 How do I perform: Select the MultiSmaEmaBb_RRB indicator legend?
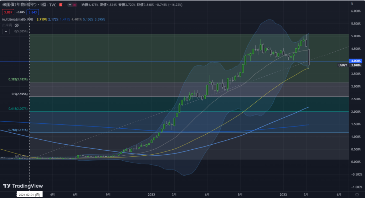pos(18,19)
